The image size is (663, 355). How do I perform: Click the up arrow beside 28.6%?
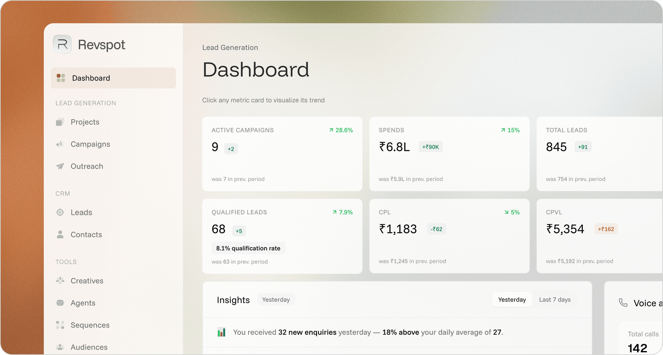(331, 130)
